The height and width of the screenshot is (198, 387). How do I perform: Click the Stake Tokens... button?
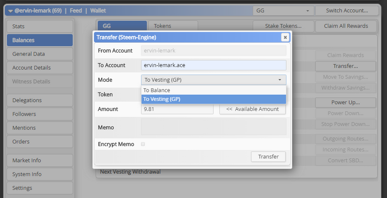pos(283,26)
